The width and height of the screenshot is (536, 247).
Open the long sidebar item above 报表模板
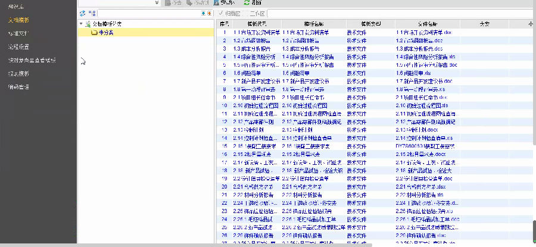(x=32, y=60)
